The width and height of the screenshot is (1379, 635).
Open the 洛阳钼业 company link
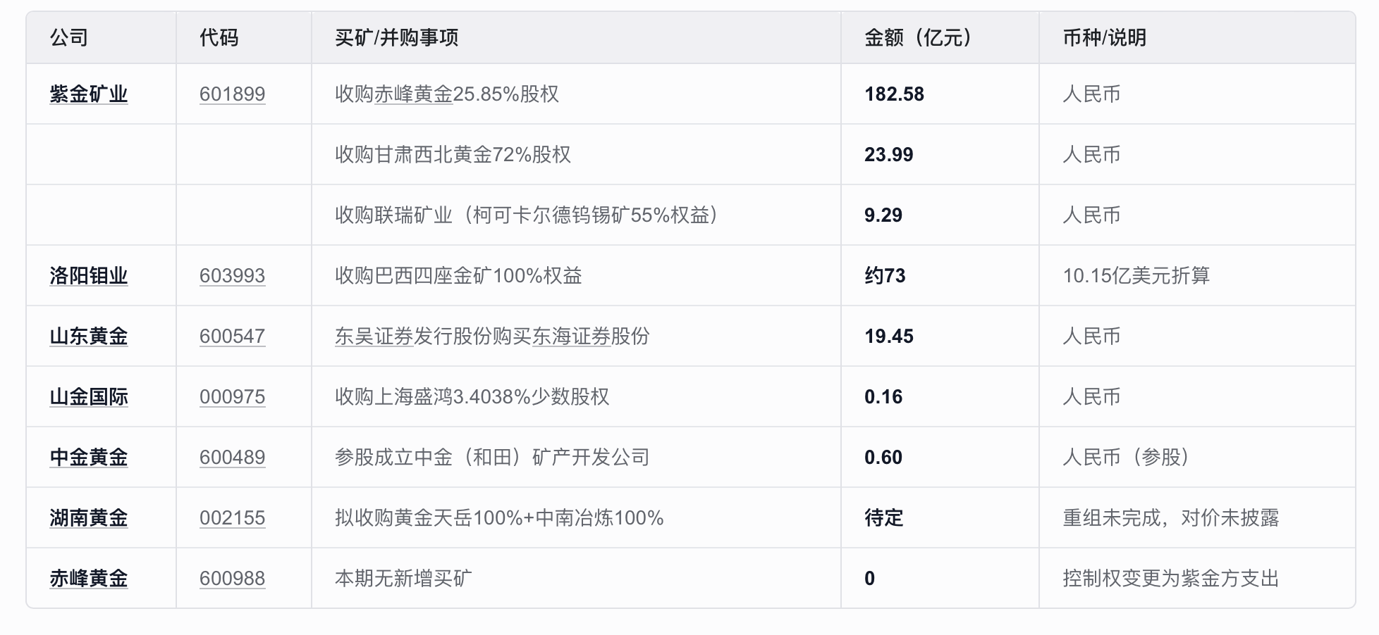[89, 276]
